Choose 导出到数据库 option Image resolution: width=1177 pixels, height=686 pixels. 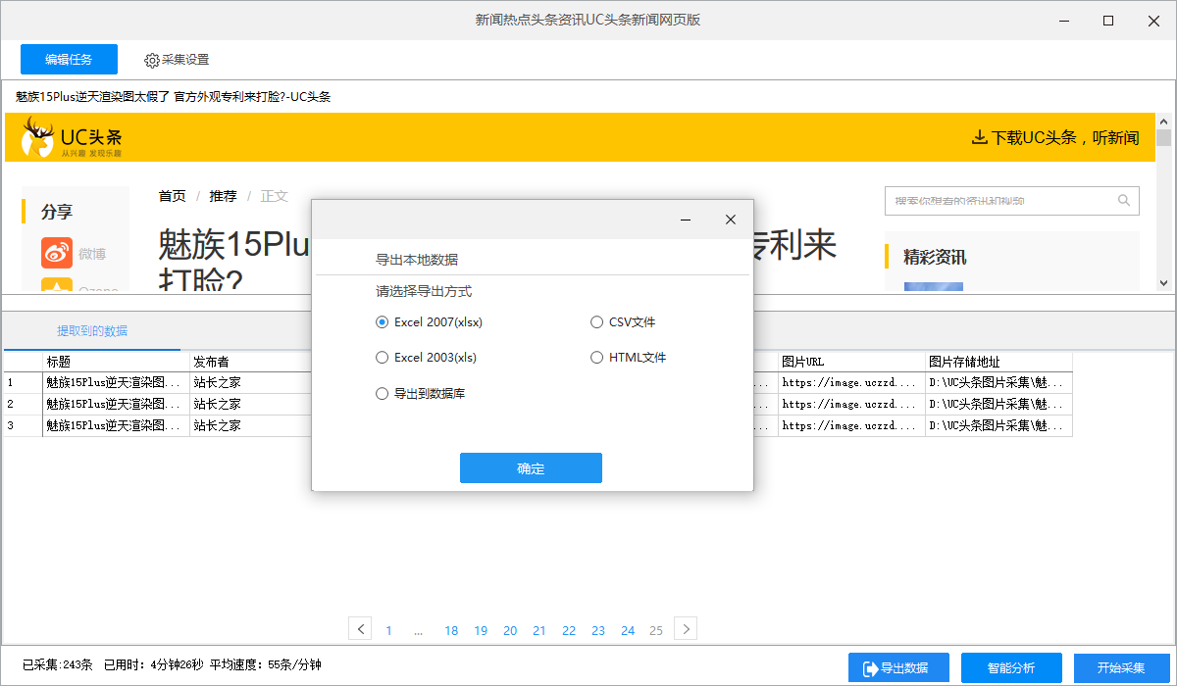point(383,394)
